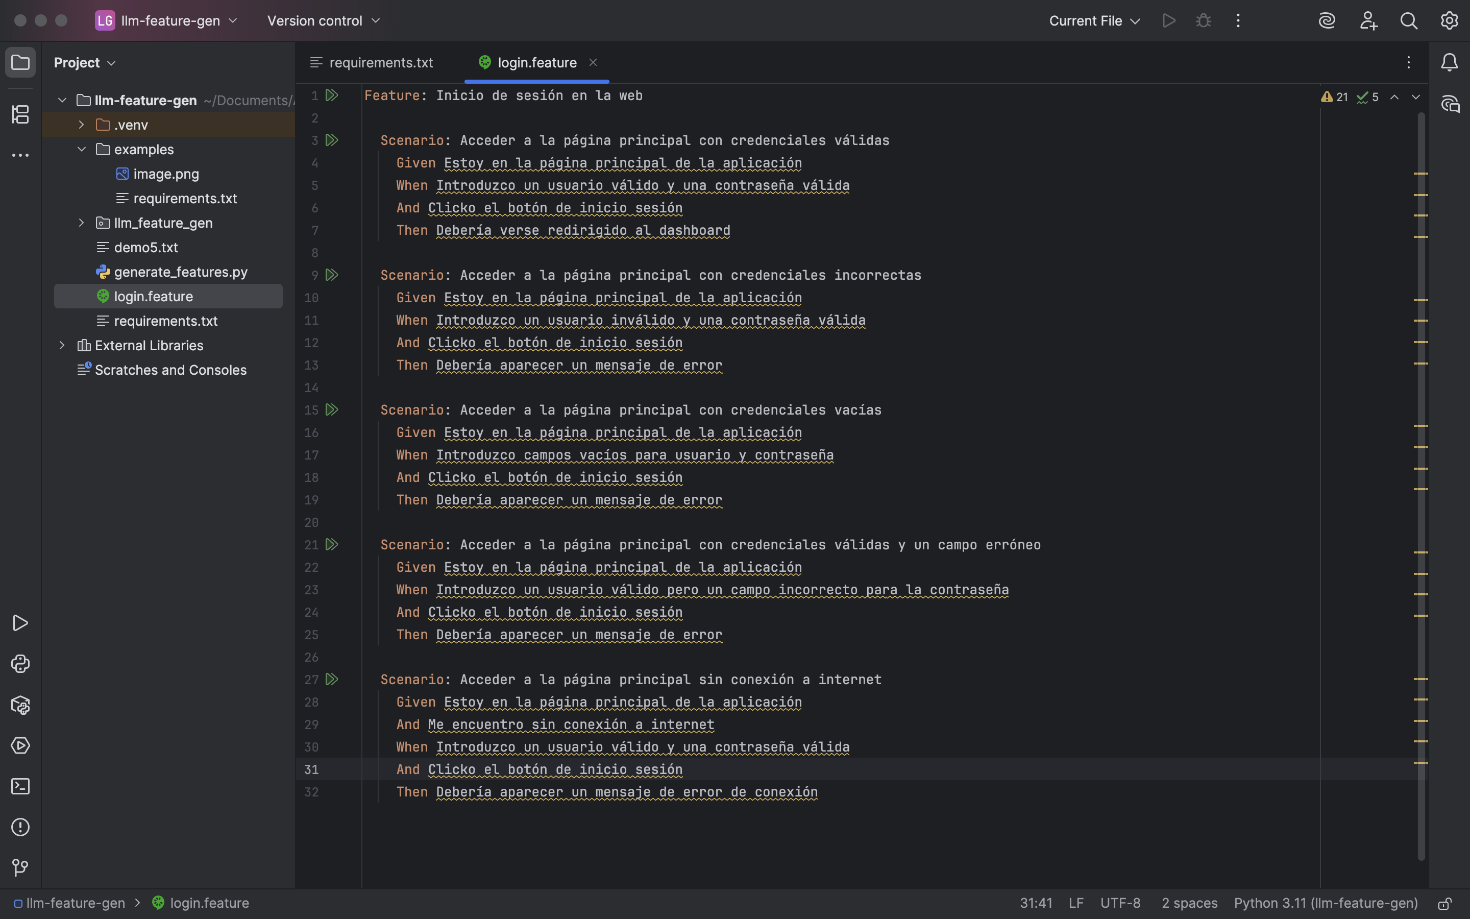Switch to the requirements.txt editor tab
Viewport: 1470px width, 919px height.
pyautogui.click(x=372, y=63)
